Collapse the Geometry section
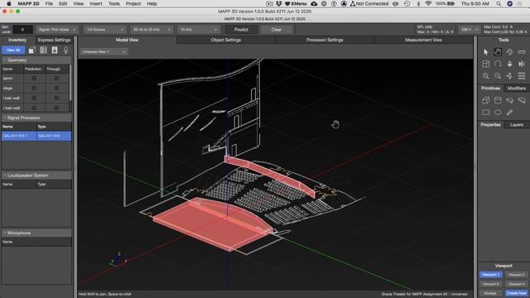Image resolution: width=530 pixels, height=298 pixels. pyautogui.click(x=5, y=60)
